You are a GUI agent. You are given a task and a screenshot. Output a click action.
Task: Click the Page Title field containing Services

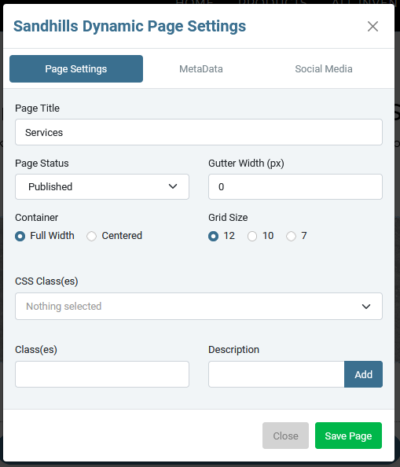199,132
